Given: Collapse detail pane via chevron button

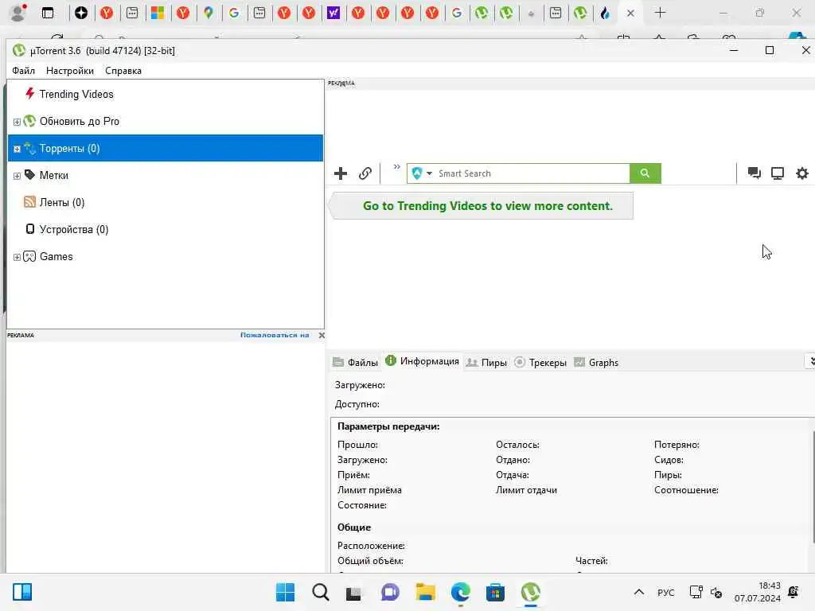Looking at the screenshot, I should [810, 361].
